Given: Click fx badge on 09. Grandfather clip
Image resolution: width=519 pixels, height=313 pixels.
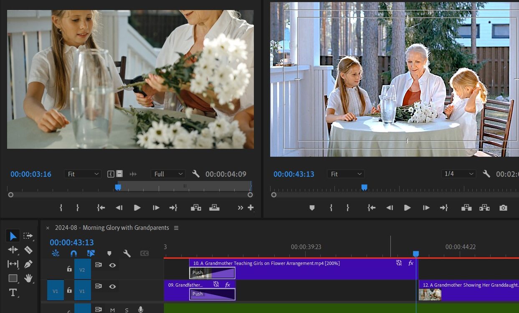Looking at the screenshot, I should tap(228, 285).
